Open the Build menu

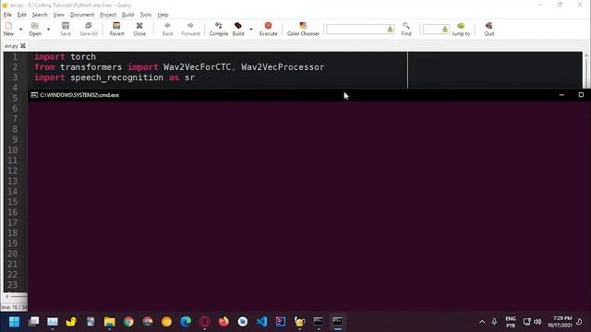click(127, 15)
